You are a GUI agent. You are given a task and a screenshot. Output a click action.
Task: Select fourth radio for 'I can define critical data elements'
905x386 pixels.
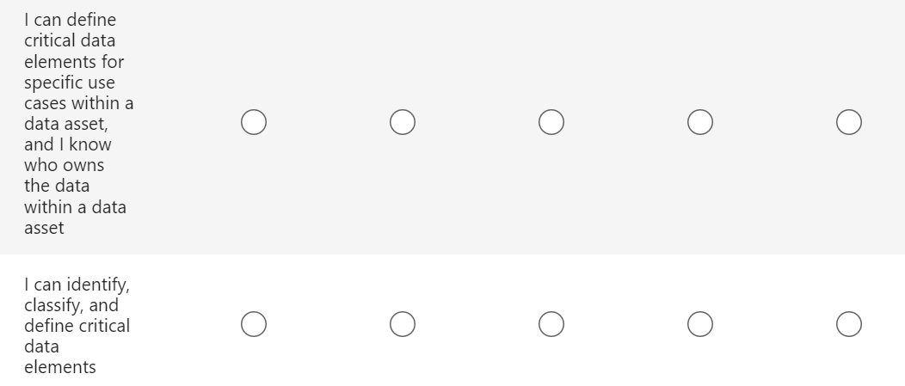coord(699,123)
